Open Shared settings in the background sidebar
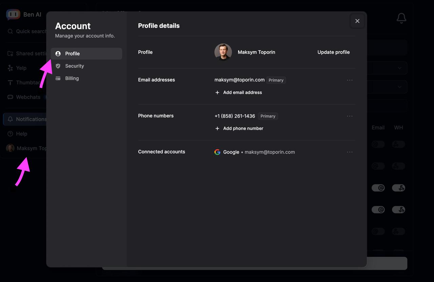 pos(27,53)
